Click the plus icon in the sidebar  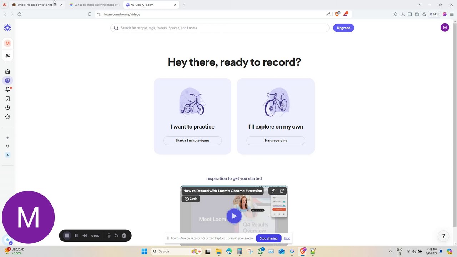click(x=7, y=138)
